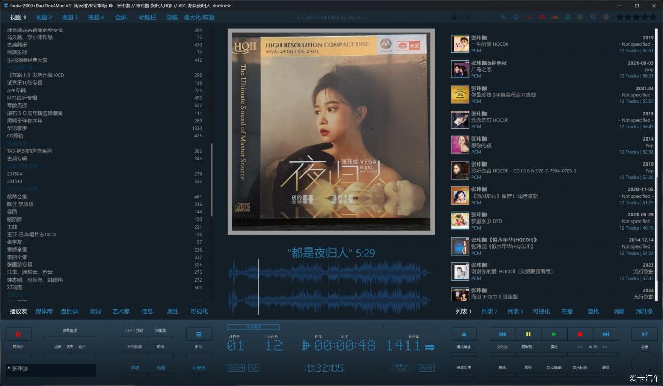Switch to 视图 2 tab
Image resolution: width=663 pixels, height=386 pixels.
click(44, 17)
